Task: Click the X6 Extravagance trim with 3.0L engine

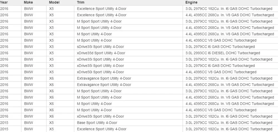Action: (104, 78)
